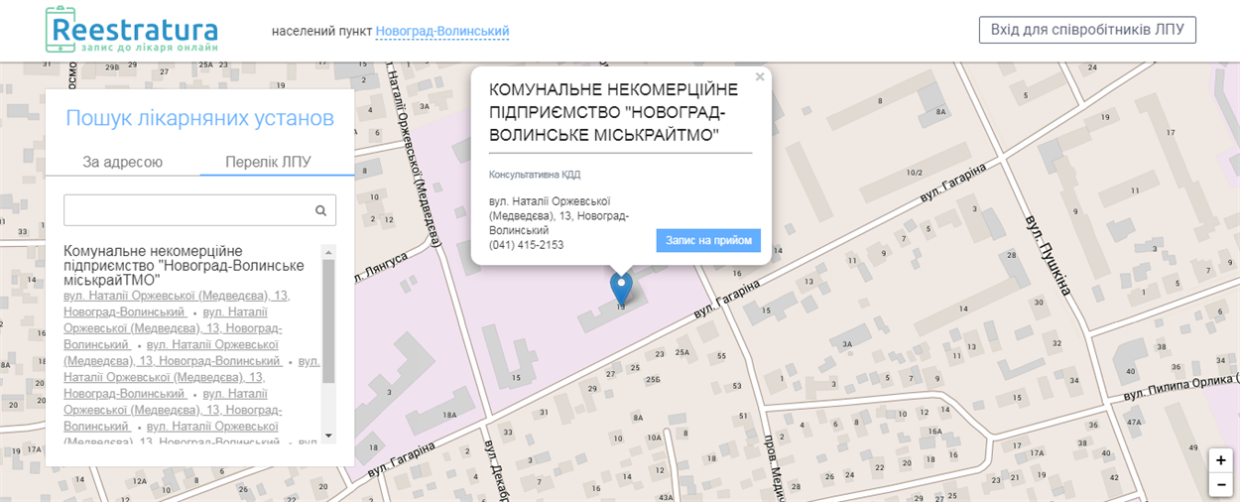Click the search magnifier icon
Viewport: 1240px width, 502px height.
(321, 210)
